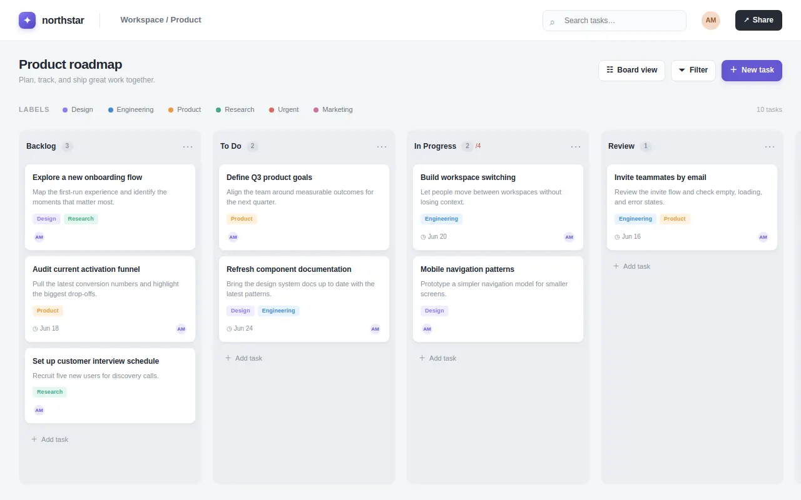801x500 pixels.
Task: Click assignee avatar on Explore onboarding flow card
Action: tap(39, 237)
